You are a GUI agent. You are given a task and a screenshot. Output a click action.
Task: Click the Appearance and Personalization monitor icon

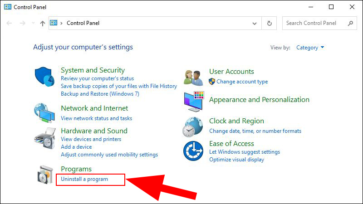point(194,102)
